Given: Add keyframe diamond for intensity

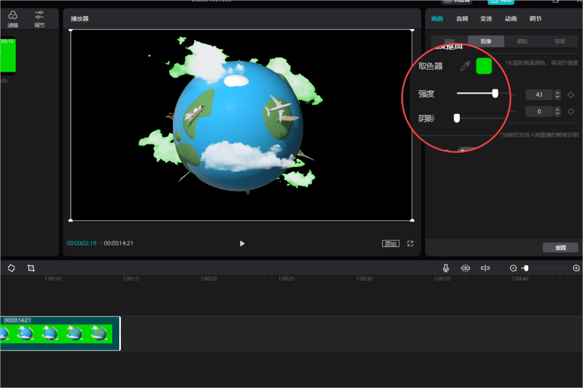Looking at the screenshot, I should click(x=571, y=95).
